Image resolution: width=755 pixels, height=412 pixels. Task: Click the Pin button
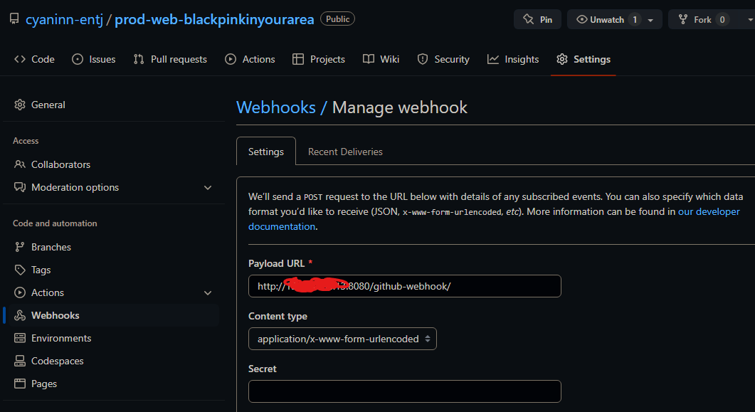(x=538, y=19)
